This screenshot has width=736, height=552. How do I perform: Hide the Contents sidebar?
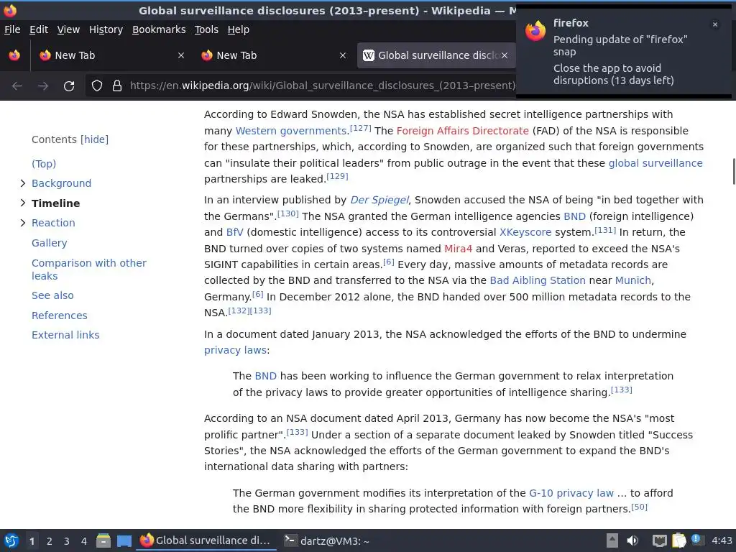[94, 139]
